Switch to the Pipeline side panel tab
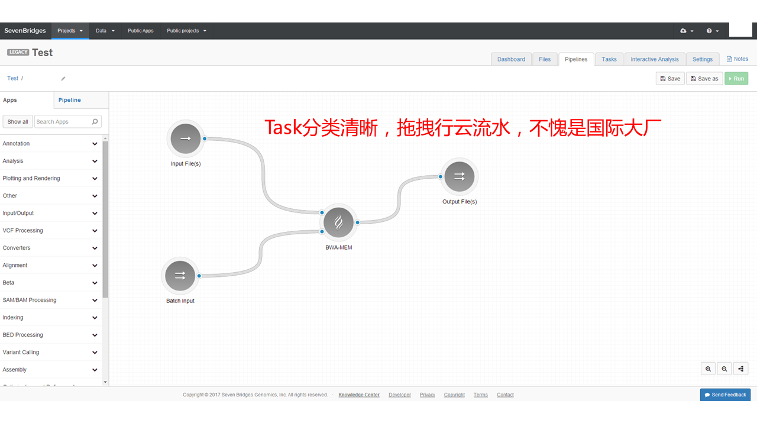The height and width of the screenshot is (426, 757). pyautogui.click(x=70, y=100)
